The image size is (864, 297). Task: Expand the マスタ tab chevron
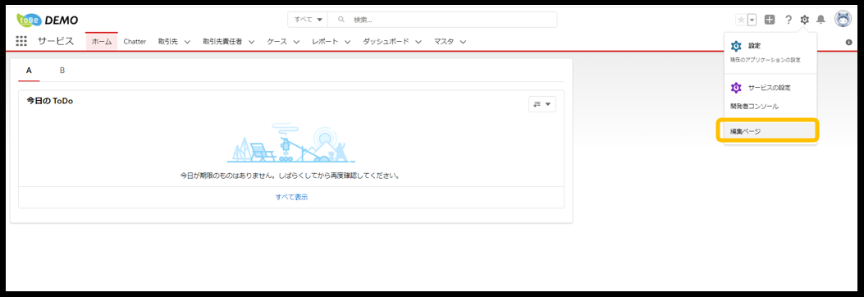463,42
